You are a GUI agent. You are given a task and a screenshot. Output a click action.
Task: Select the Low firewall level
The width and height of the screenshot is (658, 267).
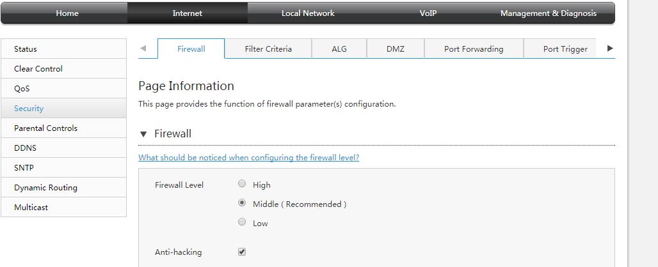pyautogui.click(x=242, y=222)
